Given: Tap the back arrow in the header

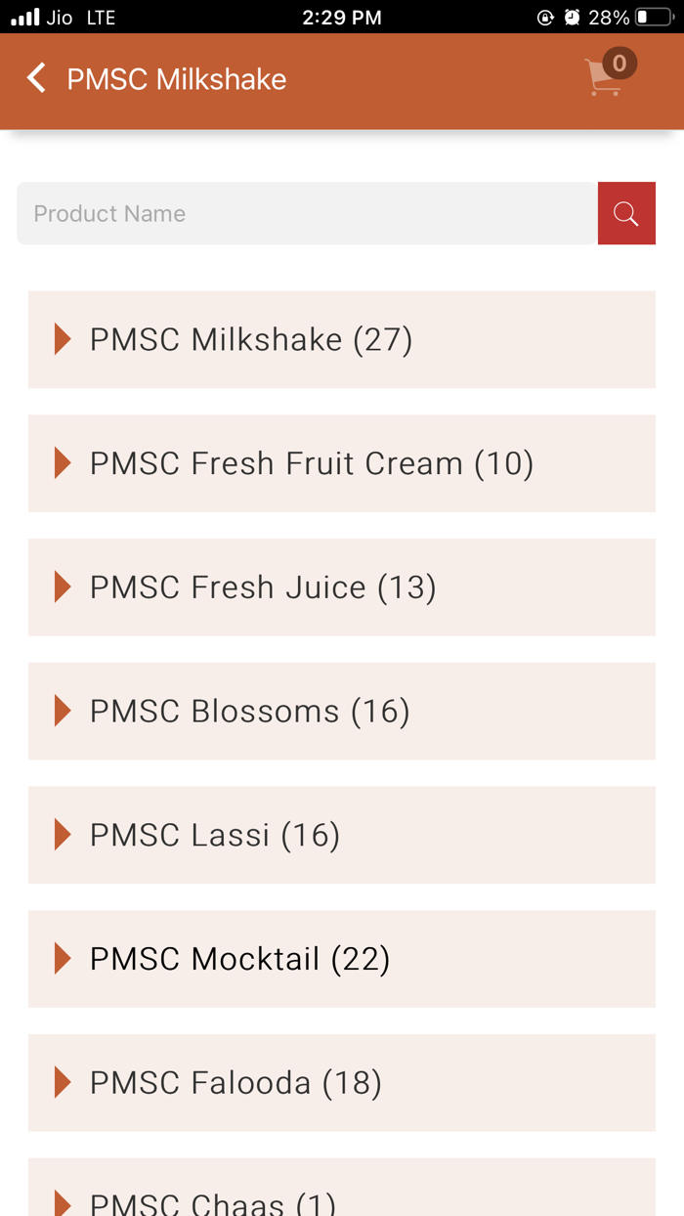Looking at the screenshot, I should point(36,78).
